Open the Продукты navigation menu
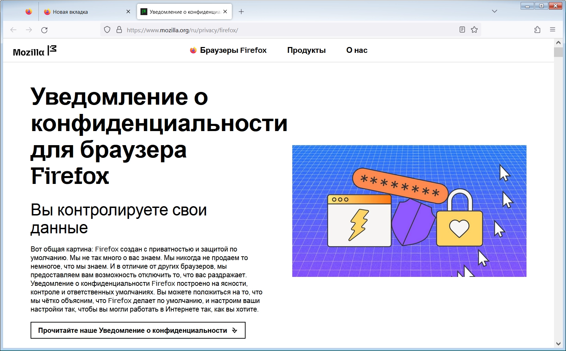 306,50
